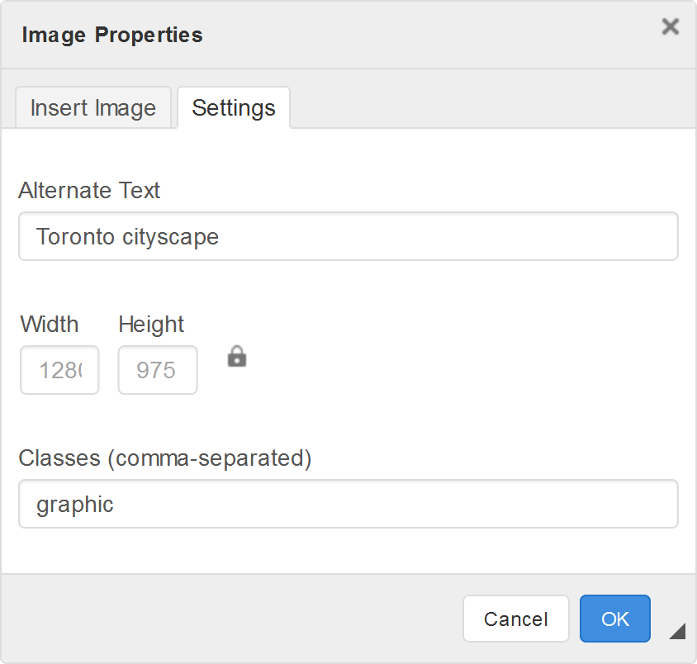This screenshot has width=697, height=664.
Task: Click into the Width field showing 1280
Action: (x=59, y=370)
